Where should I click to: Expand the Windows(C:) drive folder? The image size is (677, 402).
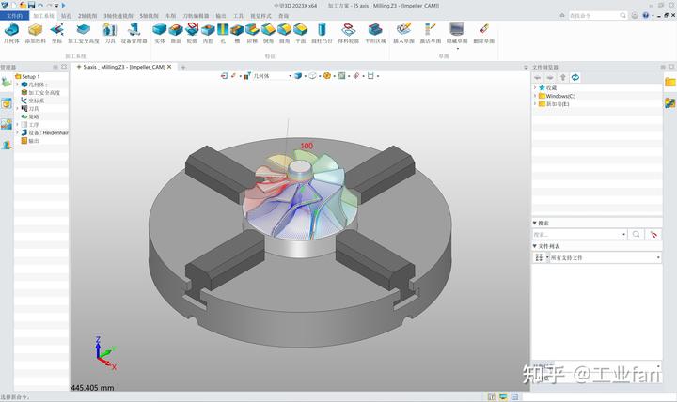535,96
